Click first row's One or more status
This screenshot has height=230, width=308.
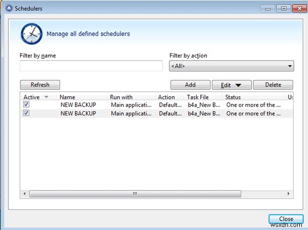point(254,104)
